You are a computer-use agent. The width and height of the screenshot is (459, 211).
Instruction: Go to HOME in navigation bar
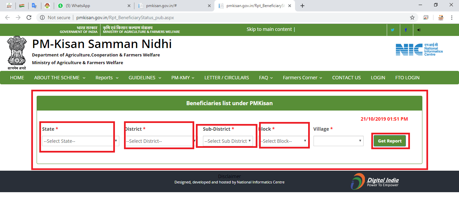coord(17,78)
